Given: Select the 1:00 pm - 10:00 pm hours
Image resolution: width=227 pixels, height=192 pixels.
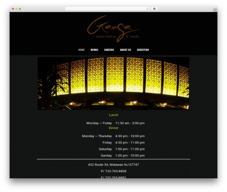Looking at the screenshot, I should 130,156.
